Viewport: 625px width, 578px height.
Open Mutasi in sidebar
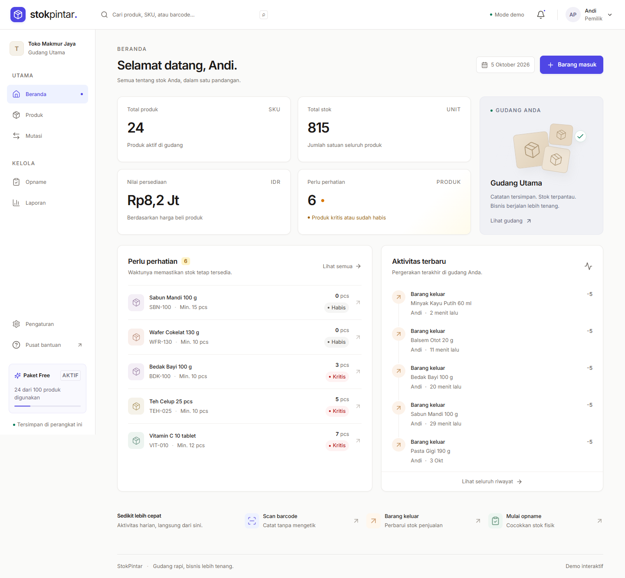point(48,136)
